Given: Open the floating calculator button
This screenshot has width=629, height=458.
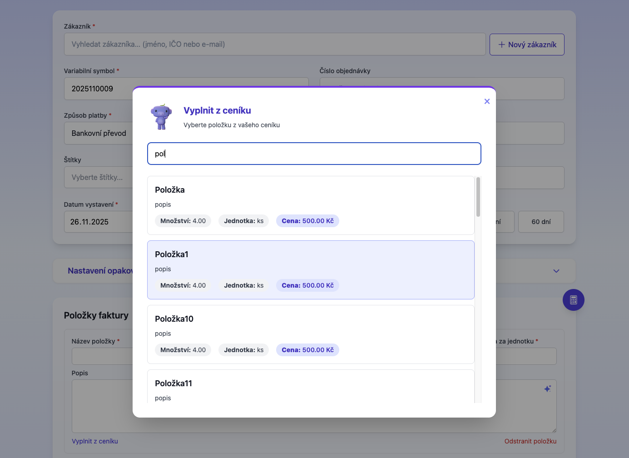Looking at the screenshot, I should [x=574, y=300].
